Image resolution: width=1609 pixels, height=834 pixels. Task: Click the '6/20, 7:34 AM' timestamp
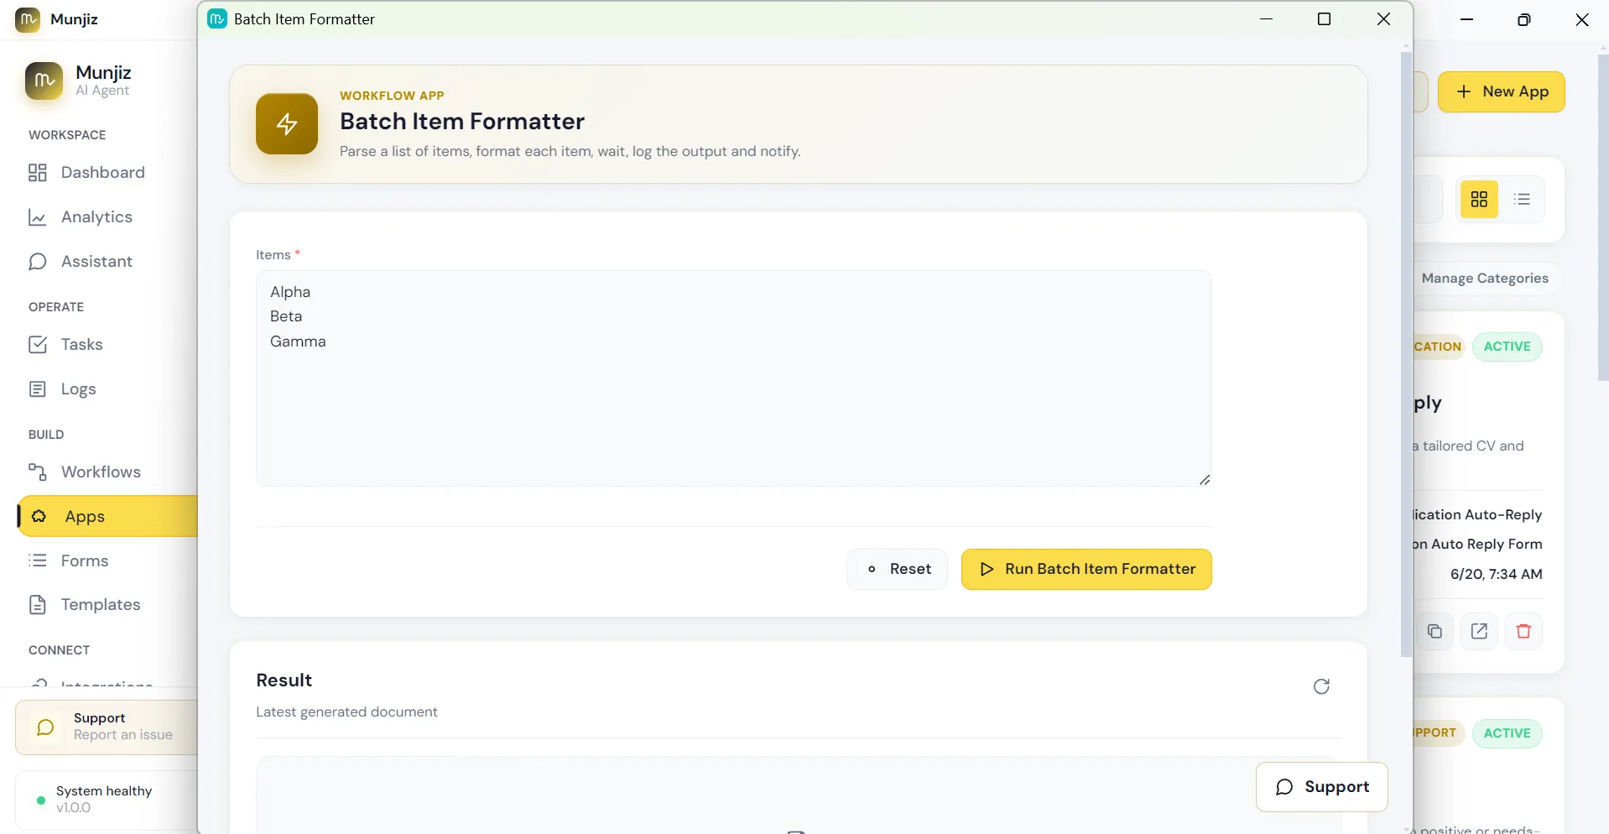point(1496,574)
